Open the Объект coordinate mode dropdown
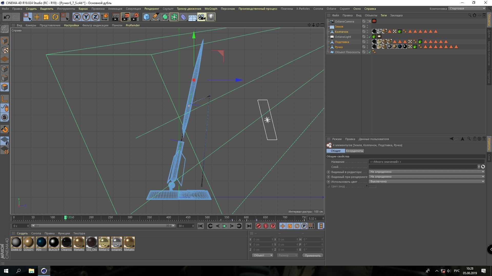This screenshot has height=276, width=492. click(263, 255)
